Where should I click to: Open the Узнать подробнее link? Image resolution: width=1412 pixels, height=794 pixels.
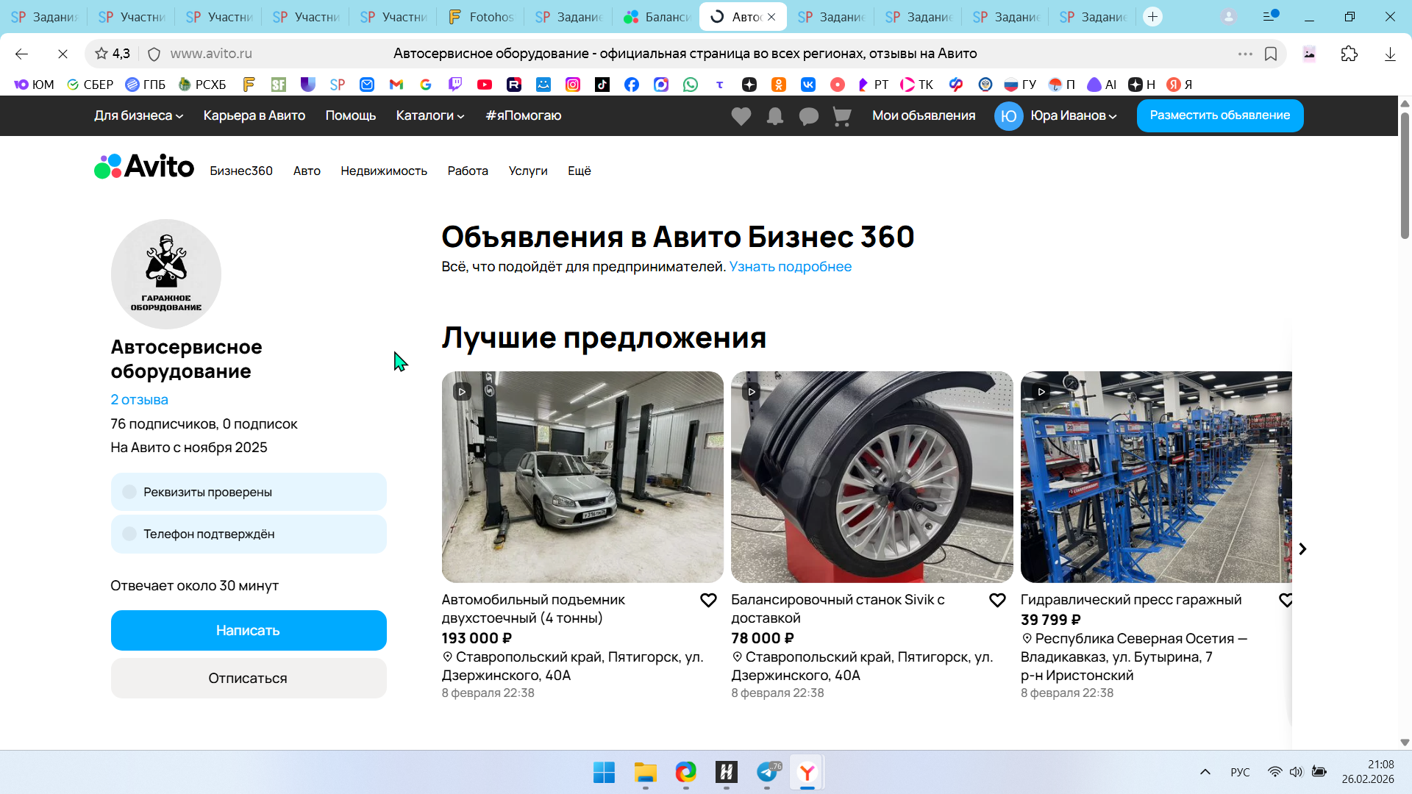pyautogui.click(x=790, y=267)
